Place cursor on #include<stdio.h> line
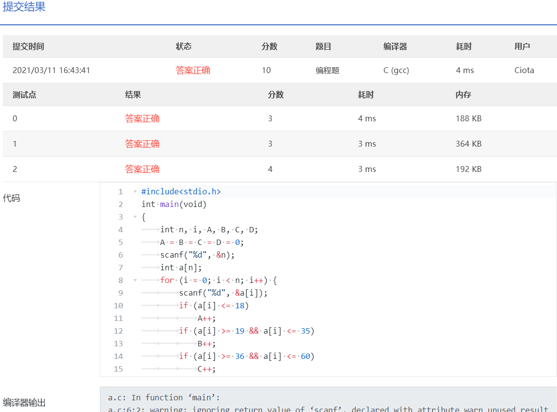Image resolution: width=557 pixels, height=412 pixels. pos(181,191)
